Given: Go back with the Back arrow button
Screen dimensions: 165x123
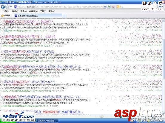Looking at the screenshot, I should [x=3, y=7].
